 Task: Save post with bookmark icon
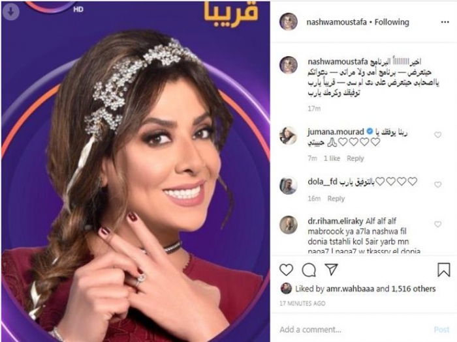coord(444,270)
